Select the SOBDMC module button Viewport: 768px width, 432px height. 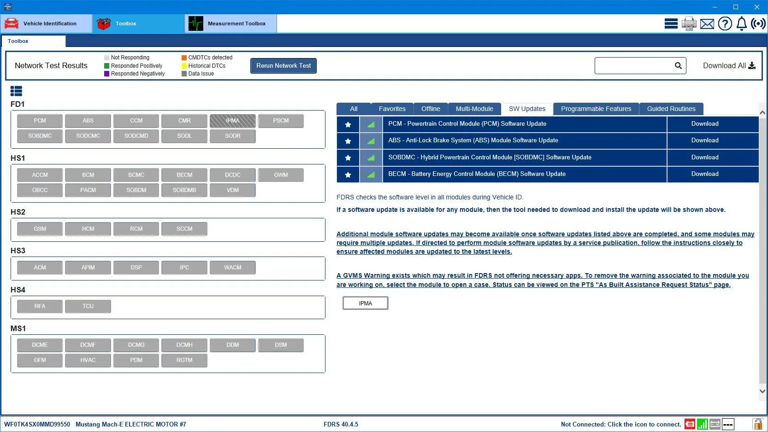coord(40,136)
